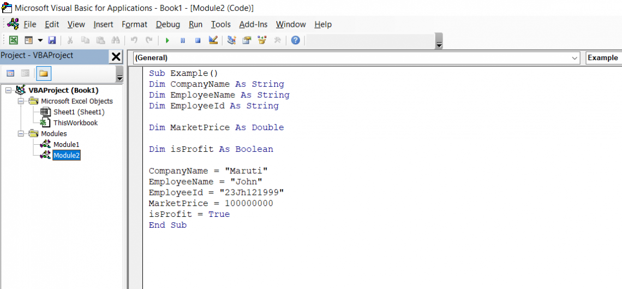Open the Tools menu
Screen dimensions: 622x289
point(220,25)
